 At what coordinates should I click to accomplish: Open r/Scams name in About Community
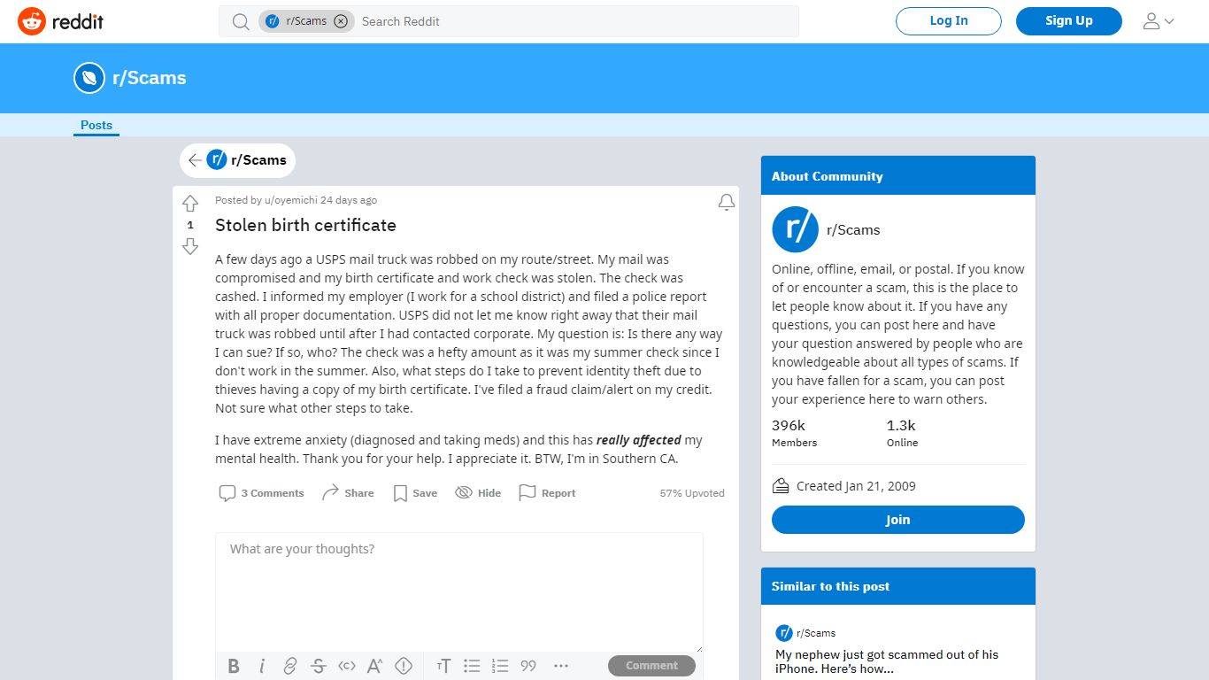coord(853,230)
